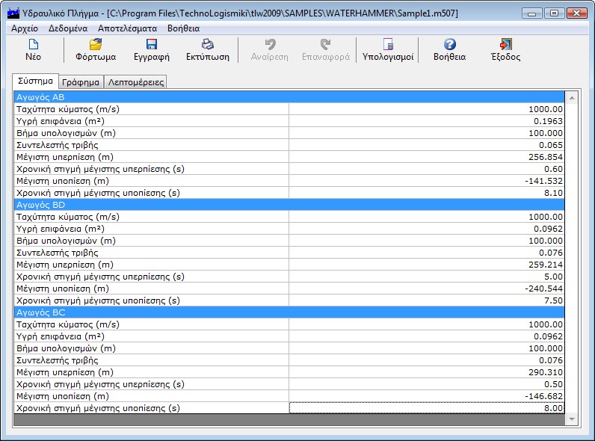
Task: Open the Αποτελέσματα menu
Action: click(127, 28)
